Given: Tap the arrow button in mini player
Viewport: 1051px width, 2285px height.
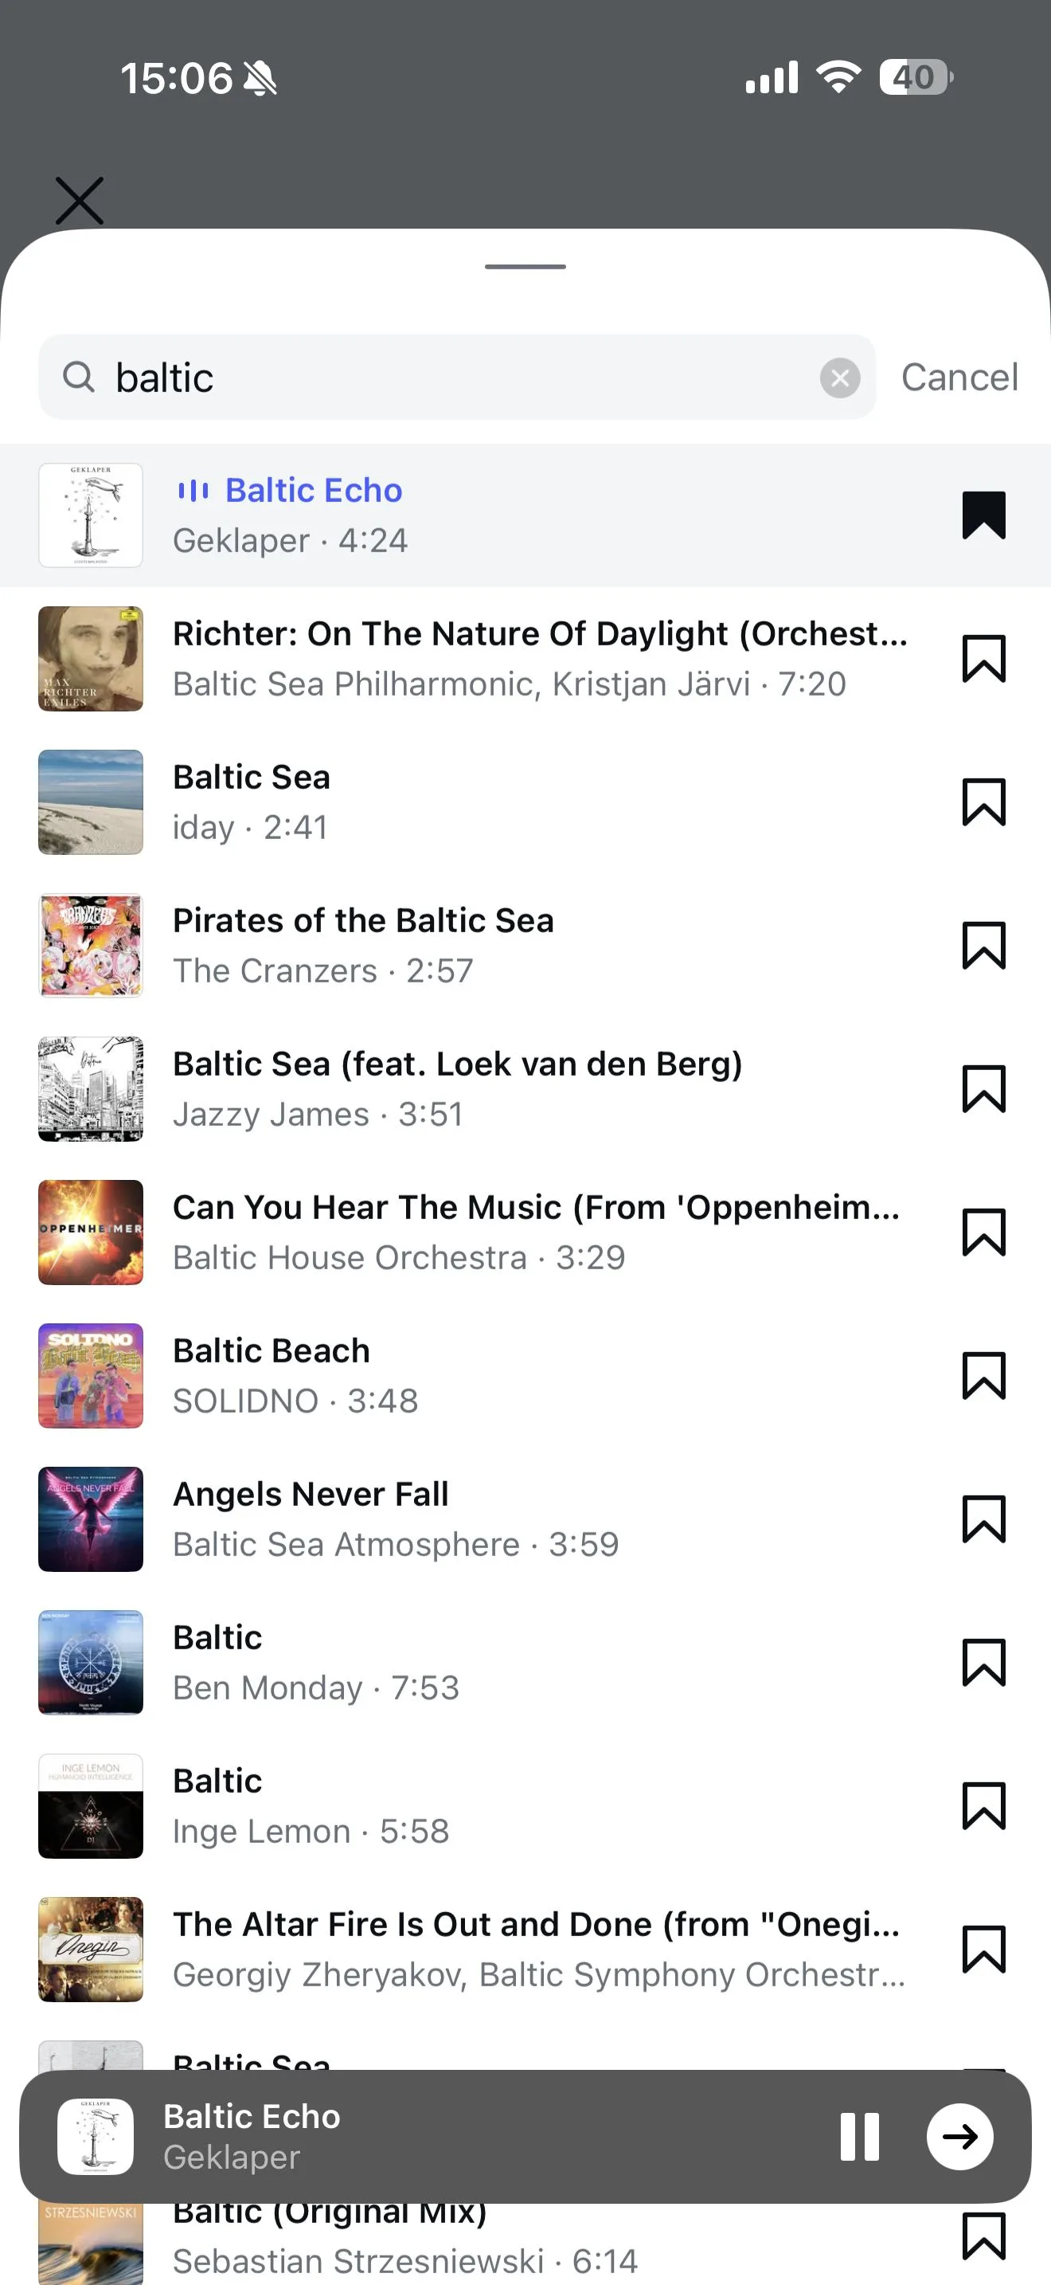Looking at the screenshot, I should [x=959, y=2137].
